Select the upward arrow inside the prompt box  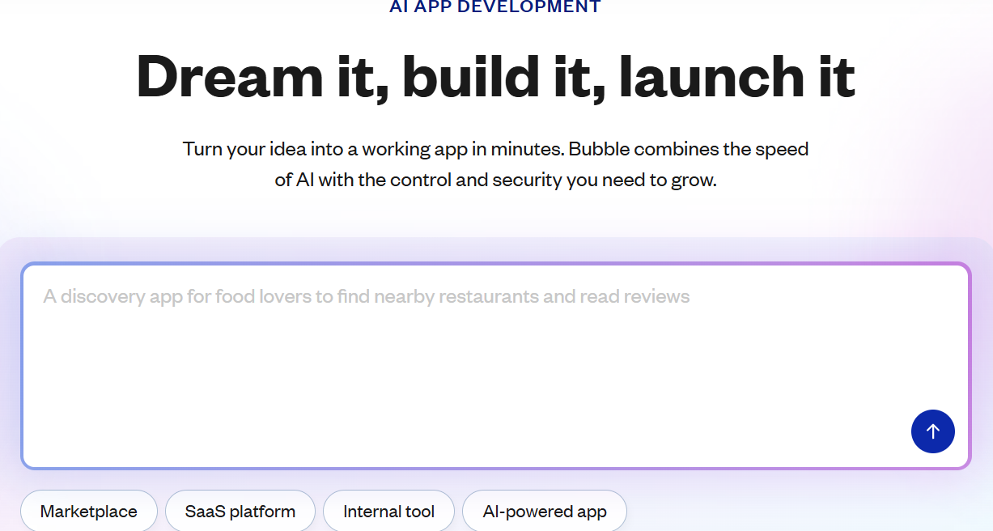point(932,431)
